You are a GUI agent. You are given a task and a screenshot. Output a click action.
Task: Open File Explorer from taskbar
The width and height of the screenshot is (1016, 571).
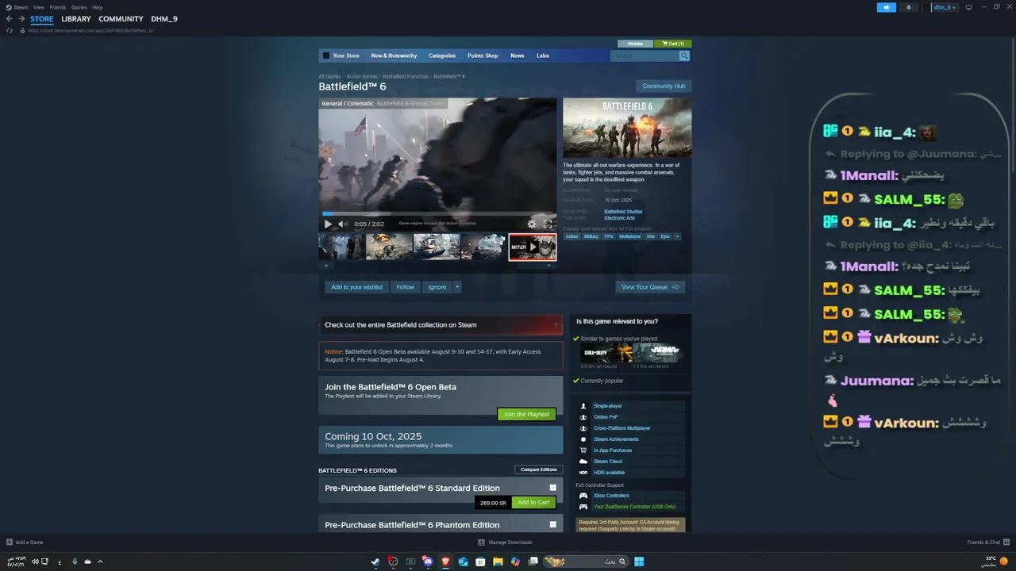click(498, 561)
